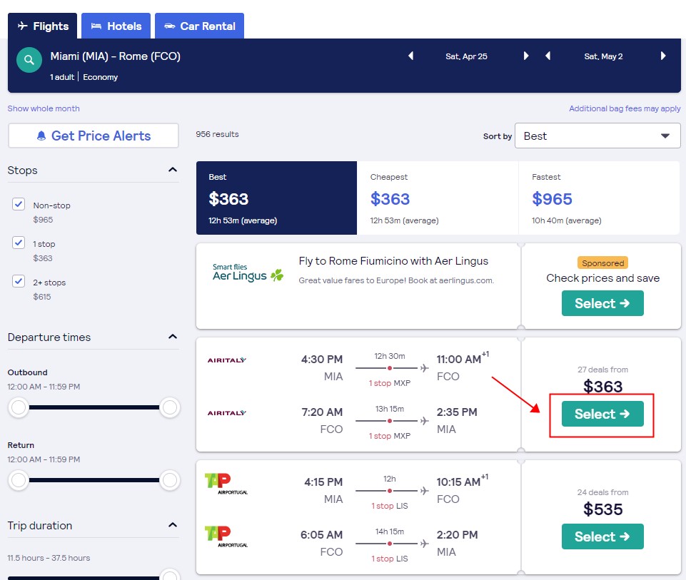Click the 4:30 PM departure time
Screen dimensions: 686x580
point(321,360)
